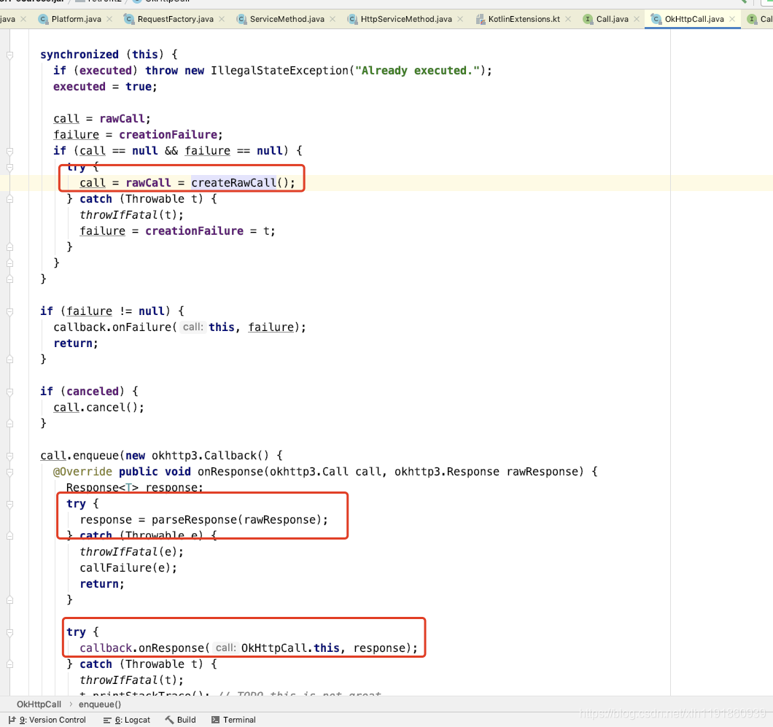The width and height of the screenshot is (773, 727).
Task: Click the @Override annotation
Action: (x=83, y=472)
